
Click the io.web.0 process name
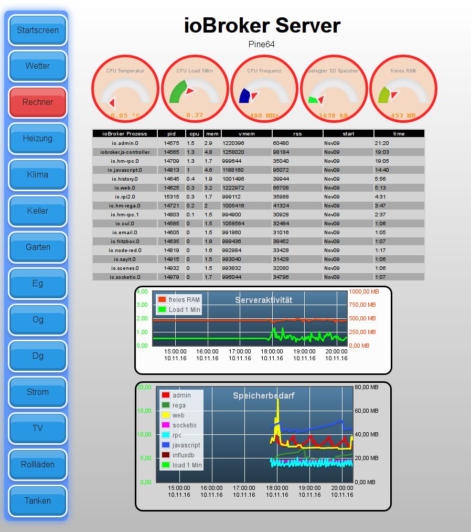(x=125, y=188)
